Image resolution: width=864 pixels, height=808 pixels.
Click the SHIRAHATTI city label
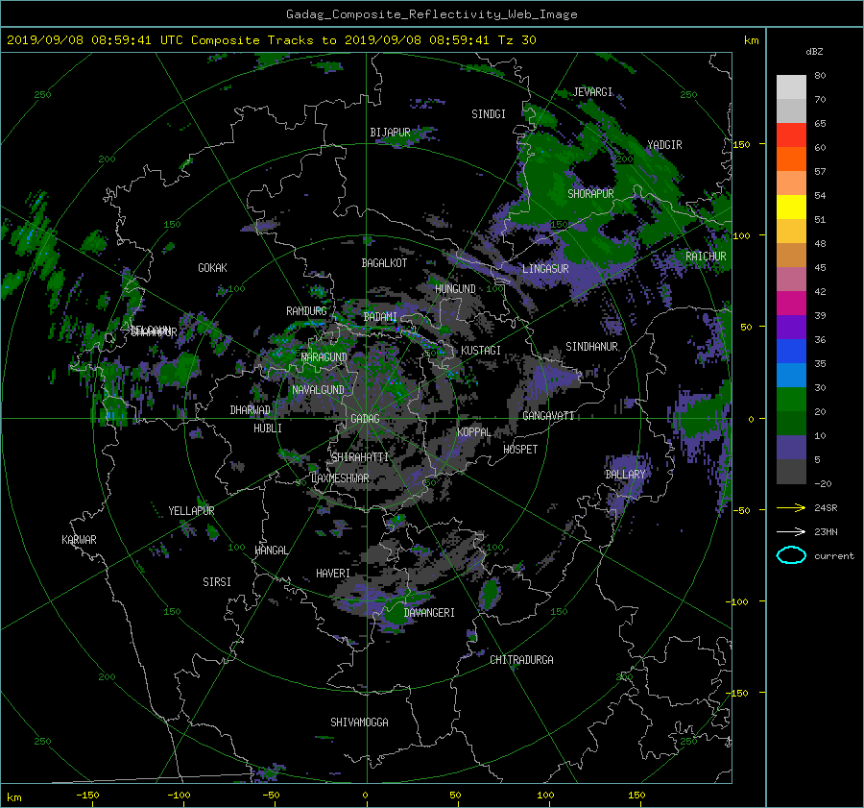tap(360, 456)
